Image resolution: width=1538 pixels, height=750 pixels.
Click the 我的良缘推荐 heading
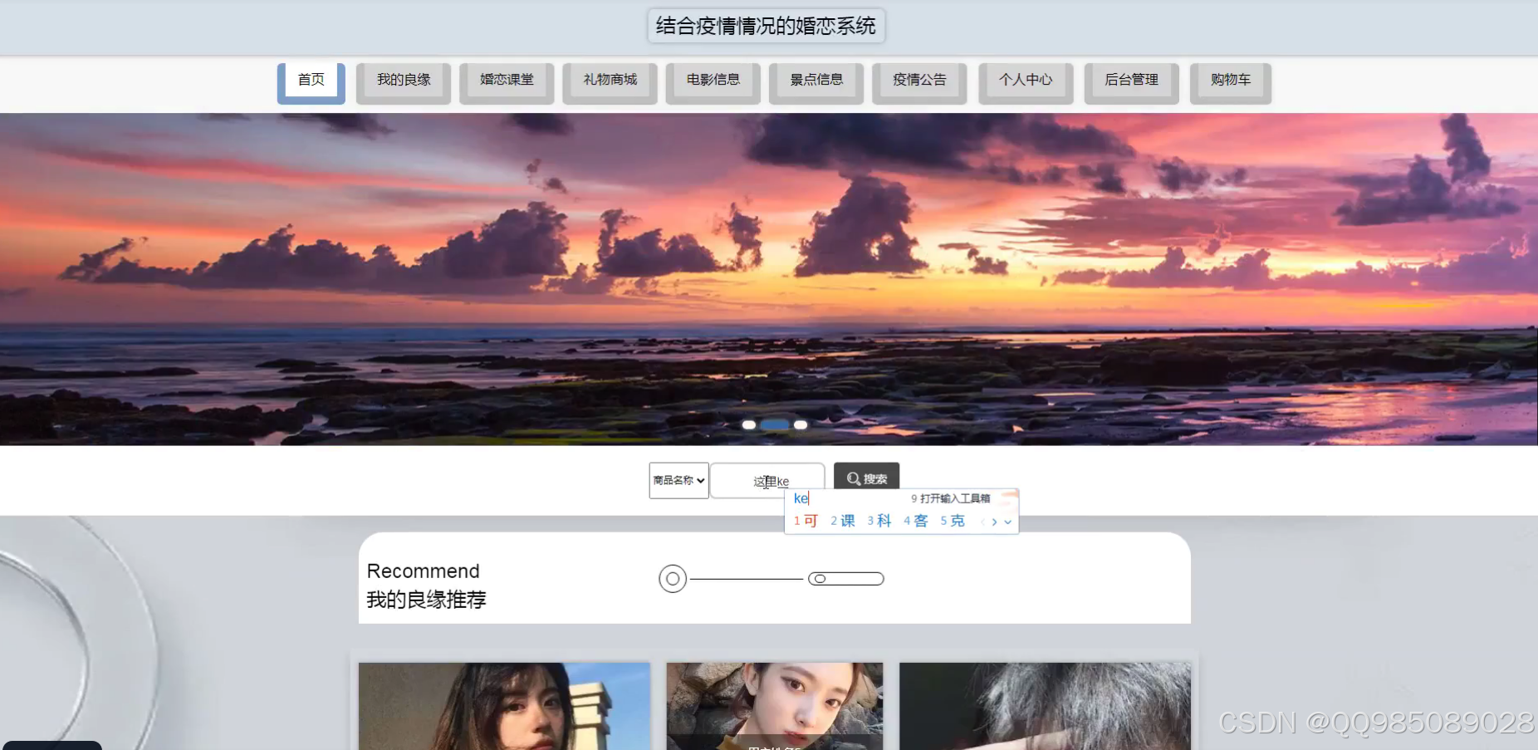[x=427, y=600]
